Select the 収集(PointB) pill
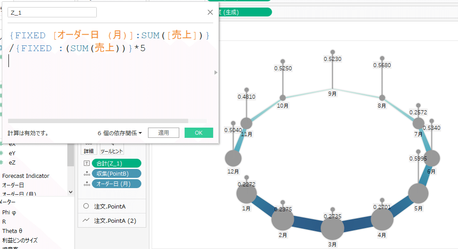 pyautogui.click(x=117, y=173)
